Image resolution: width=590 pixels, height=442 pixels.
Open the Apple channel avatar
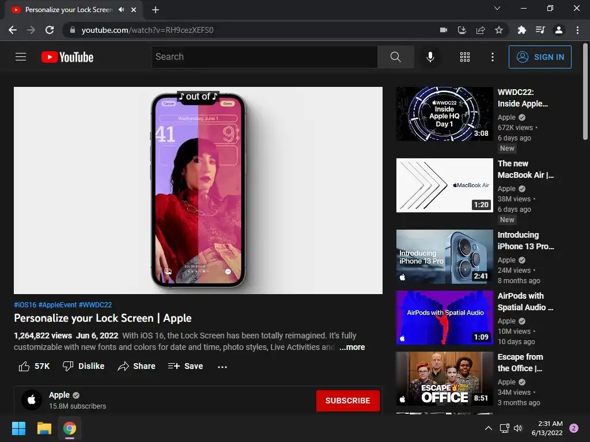coord(32,399)
